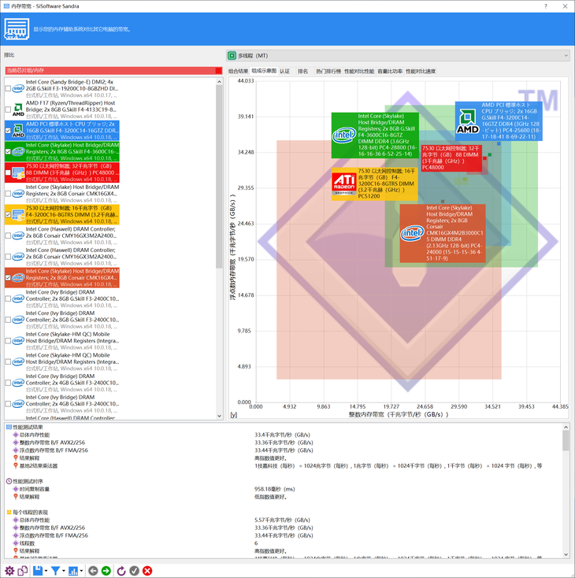Image resolution: width=575 pixels, height=578 pixels.
Task: Click the device icon in yellow 7530 16GB row
Action: click(x=18, y=214)
